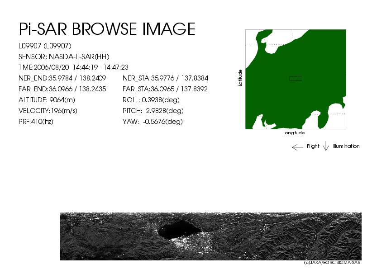Click the ALTITUDE: 9064(m) value
This screenshot has width=372, height=269.
point(47,100)
